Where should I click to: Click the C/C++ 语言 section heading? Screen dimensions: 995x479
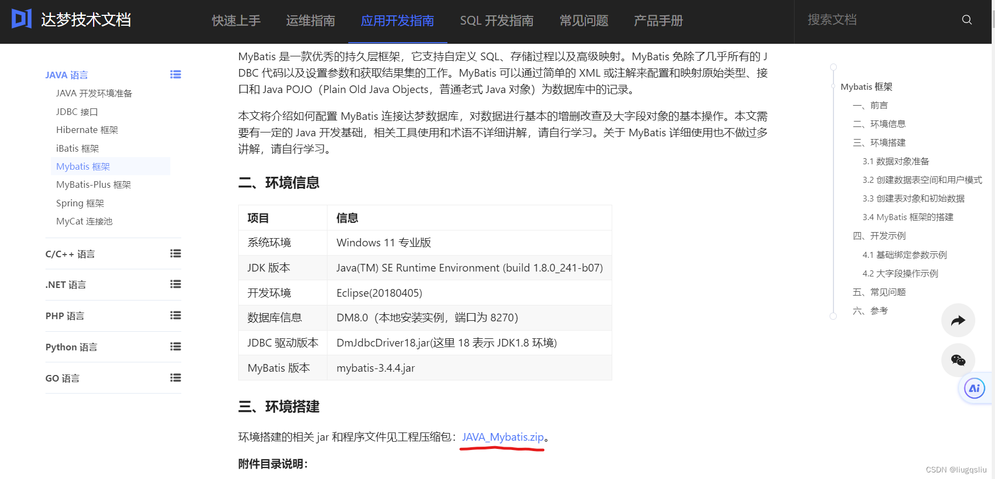pos(70,254)
